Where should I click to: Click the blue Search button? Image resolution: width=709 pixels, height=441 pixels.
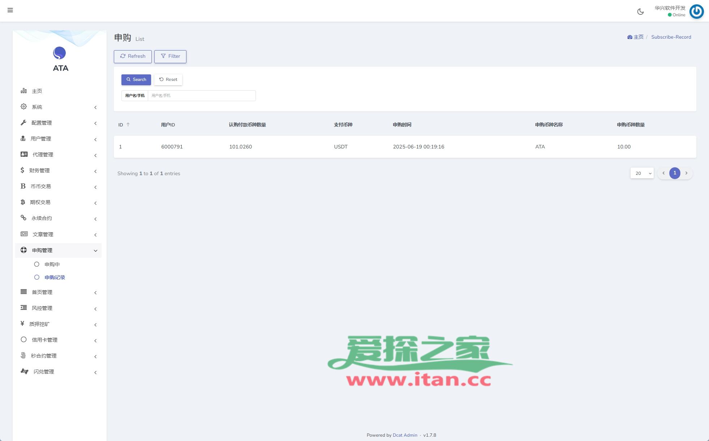136,79
